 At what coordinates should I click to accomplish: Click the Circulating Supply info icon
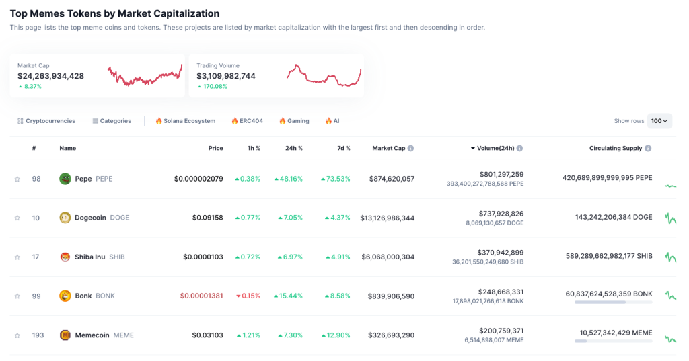[648, 148]
